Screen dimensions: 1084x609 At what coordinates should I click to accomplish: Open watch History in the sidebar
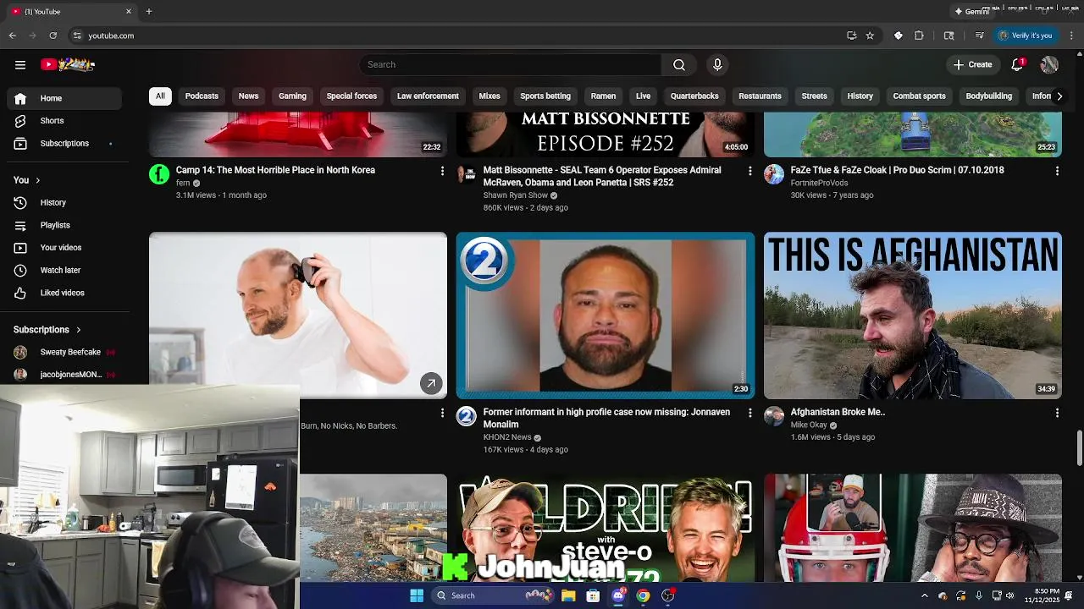(x=64, y=202)
